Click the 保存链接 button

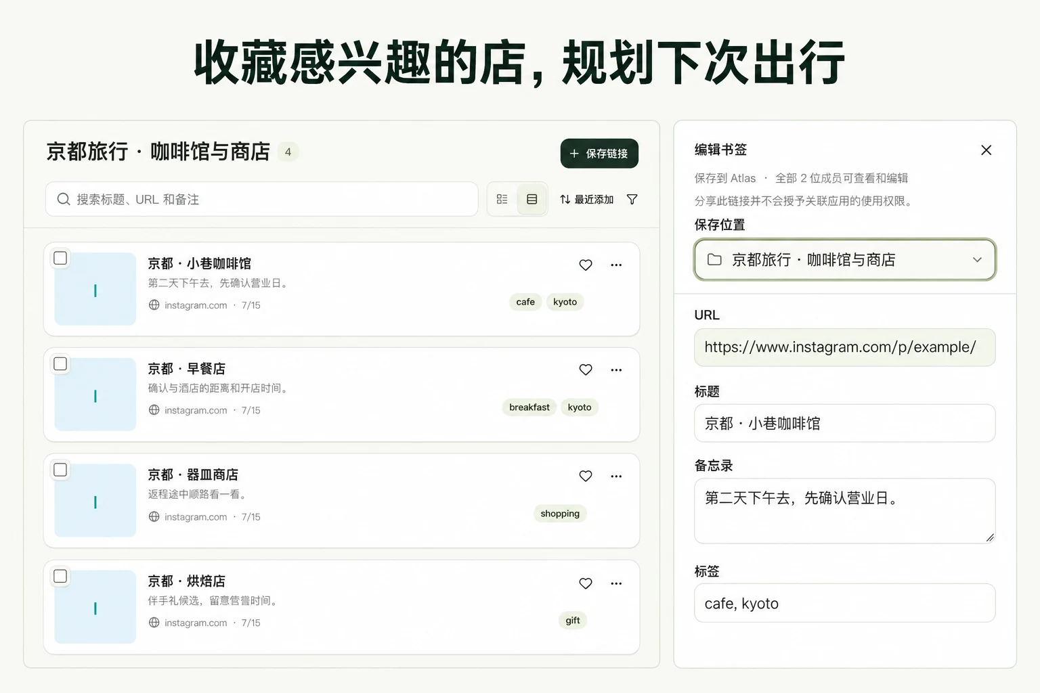[599, 154]
